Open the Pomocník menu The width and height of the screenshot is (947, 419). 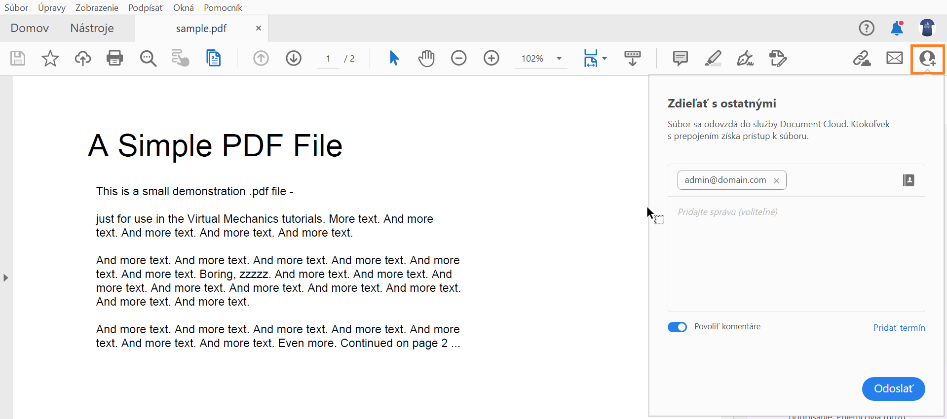coord(223,7)
